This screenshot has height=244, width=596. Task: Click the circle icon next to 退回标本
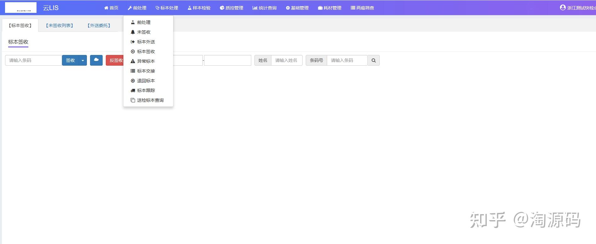coord(133,81)
